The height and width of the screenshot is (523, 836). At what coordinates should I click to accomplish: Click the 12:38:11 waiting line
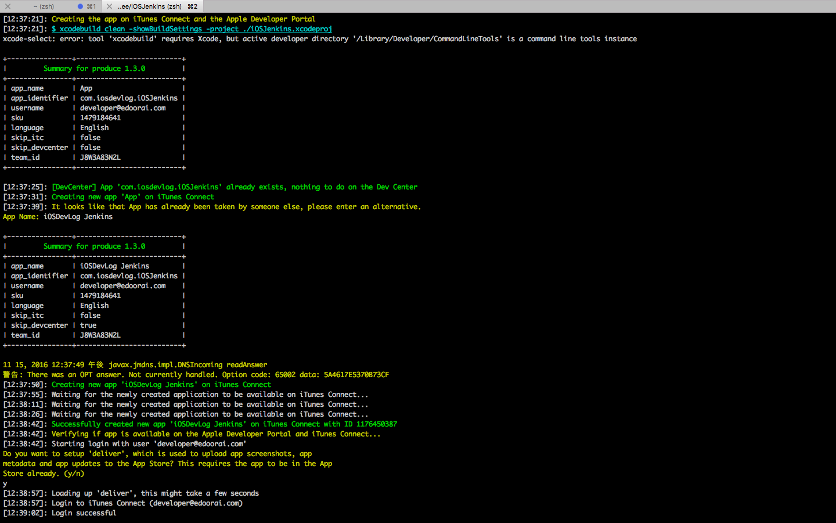(x=185, y=404)
